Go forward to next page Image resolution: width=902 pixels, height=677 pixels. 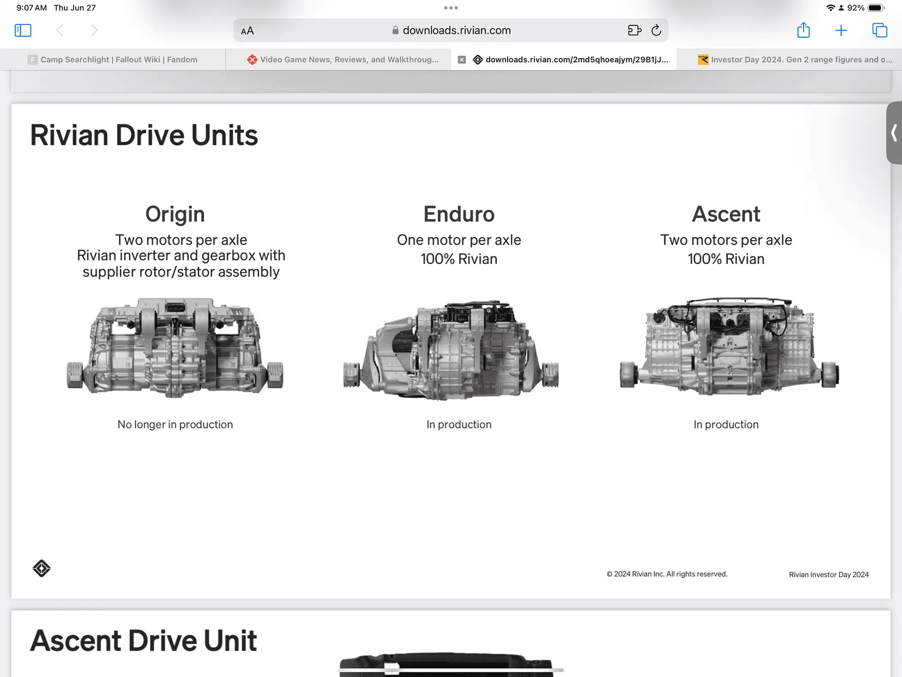click(x=94, y=30)
